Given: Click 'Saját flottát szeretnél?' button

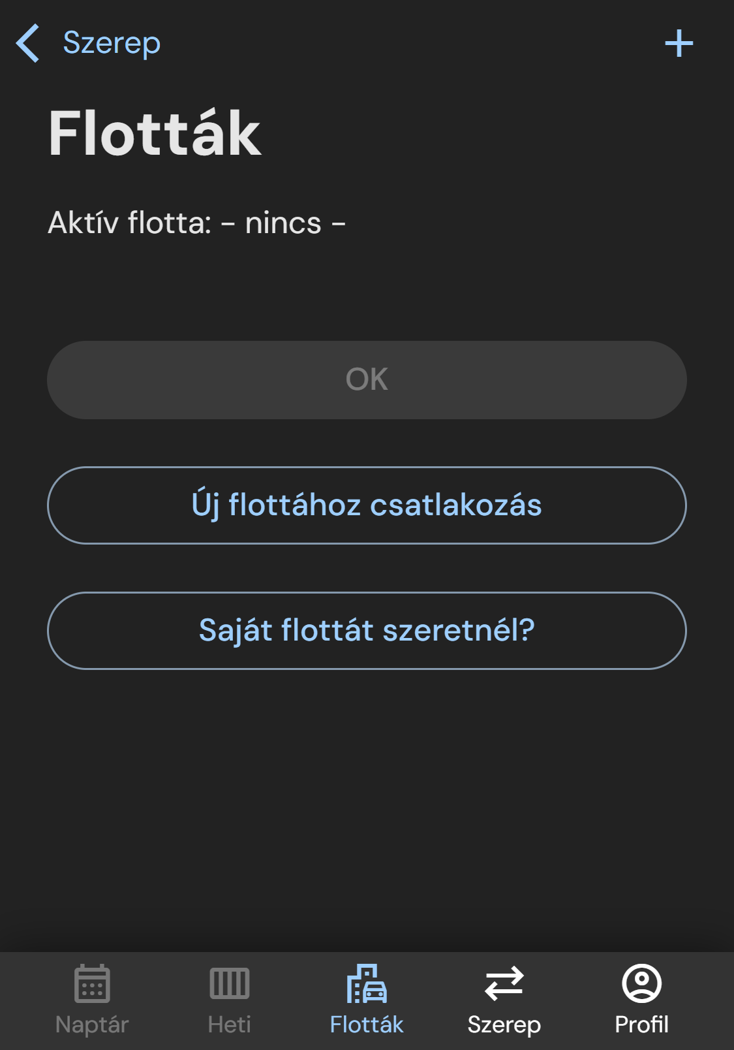Looking at the screenshot, I should (367, 631).
